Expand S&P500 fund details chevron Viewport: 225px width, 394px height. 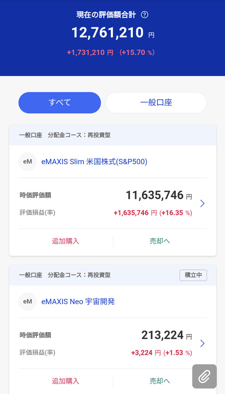(x=202, y=203)
